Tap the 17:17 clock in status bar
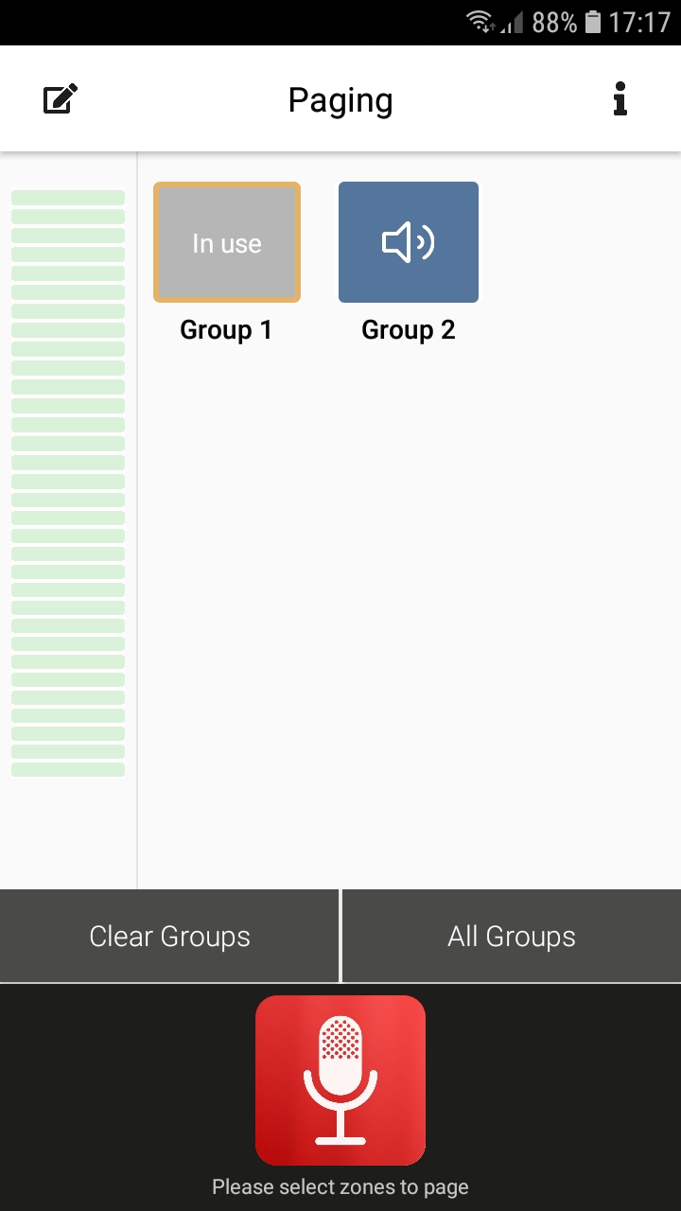This screenshot has height=1211, width=681. click(639, 22)
